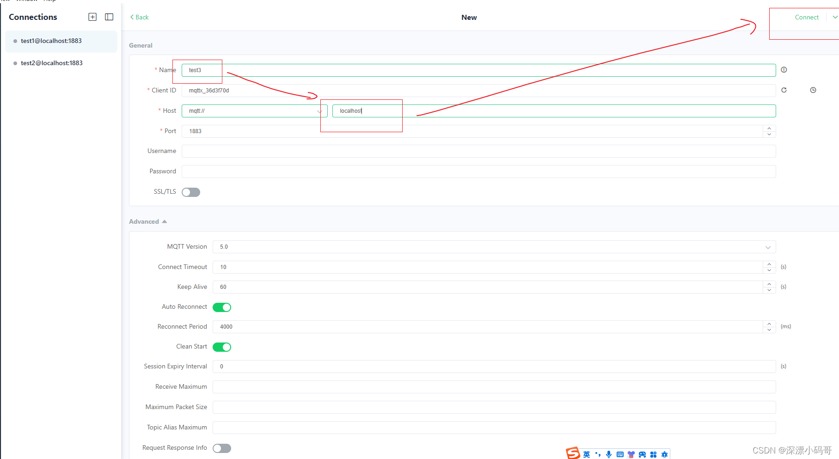Image resolution: width=839 pixels, height=459 pixels.
Task: Enable the SSL/TLS toggle
Action: point(190,192)
